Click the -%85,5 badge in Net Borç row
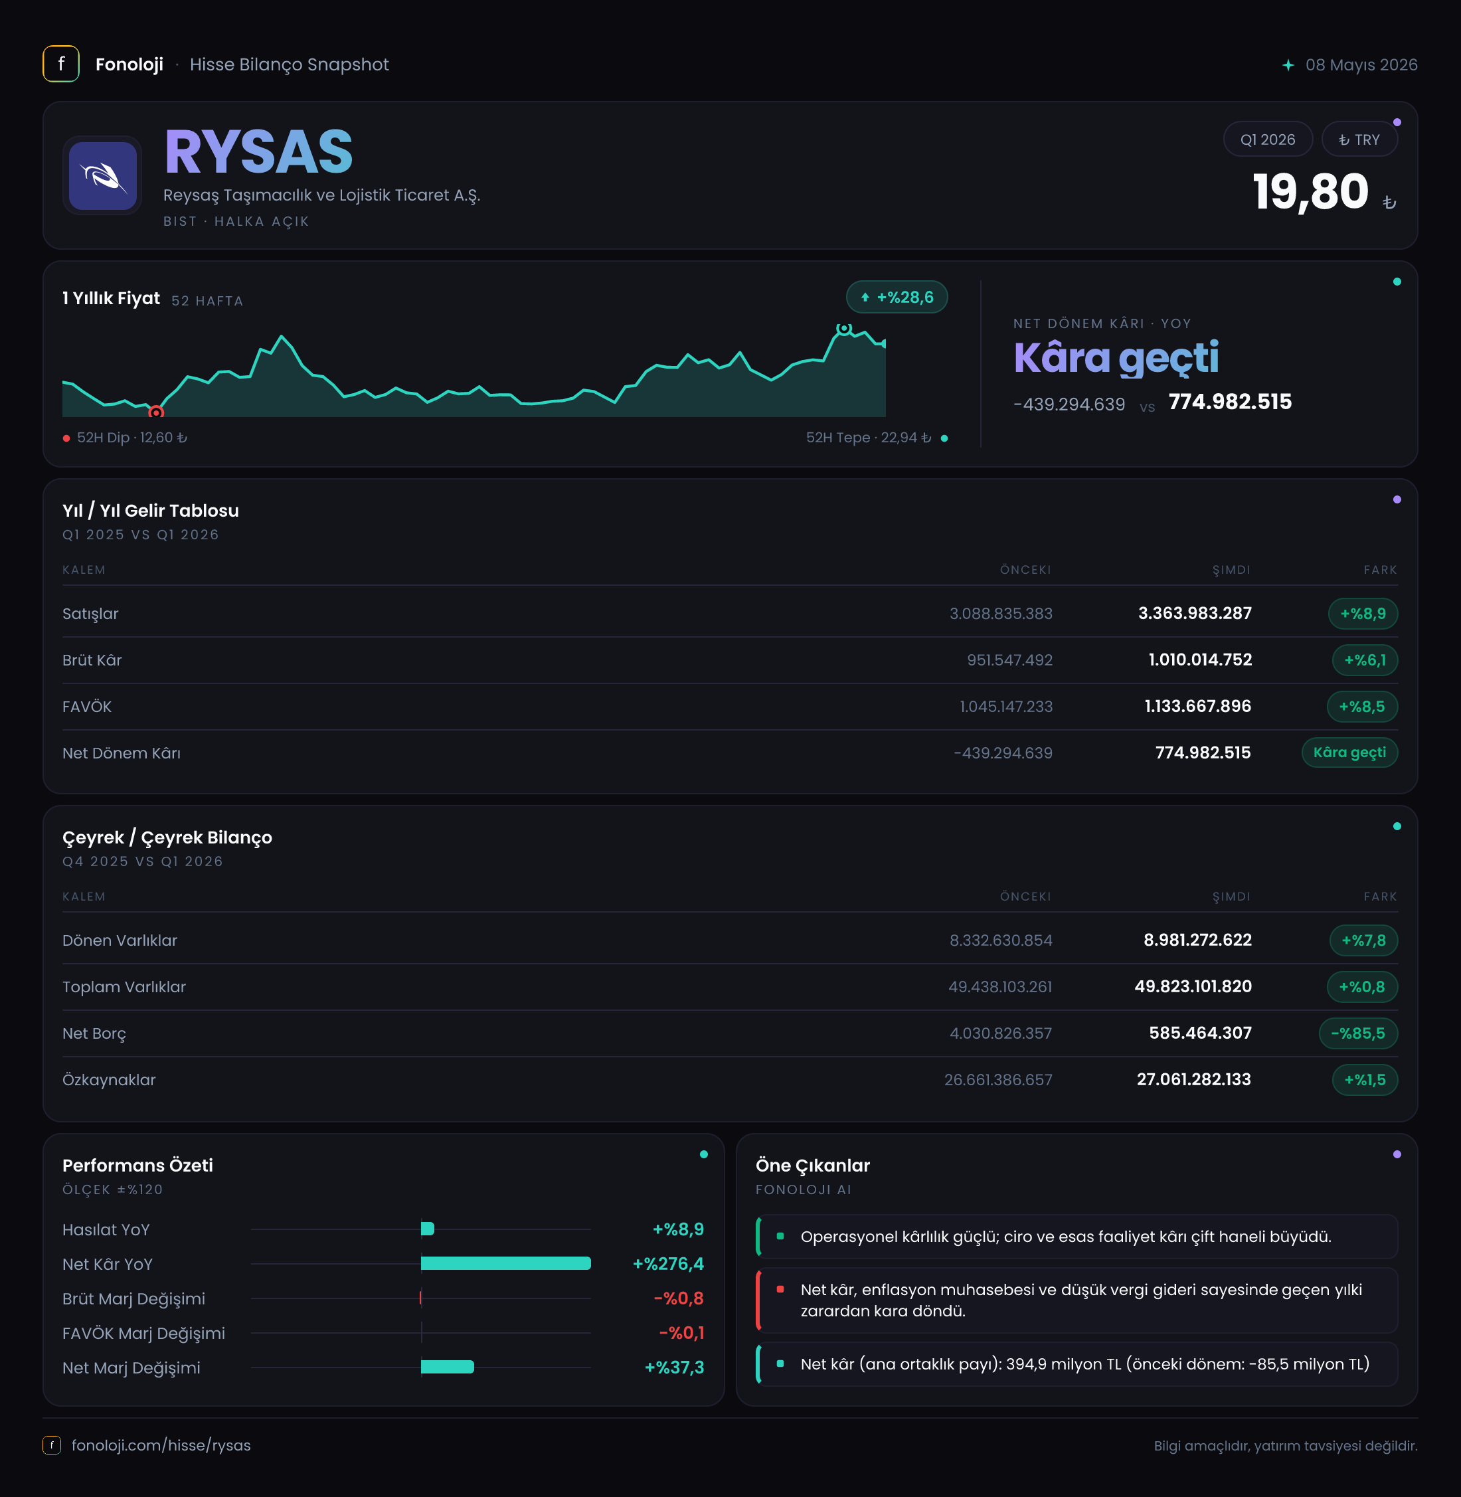This screenshot has width=1461, height=1497. tap(1358, 1033)
